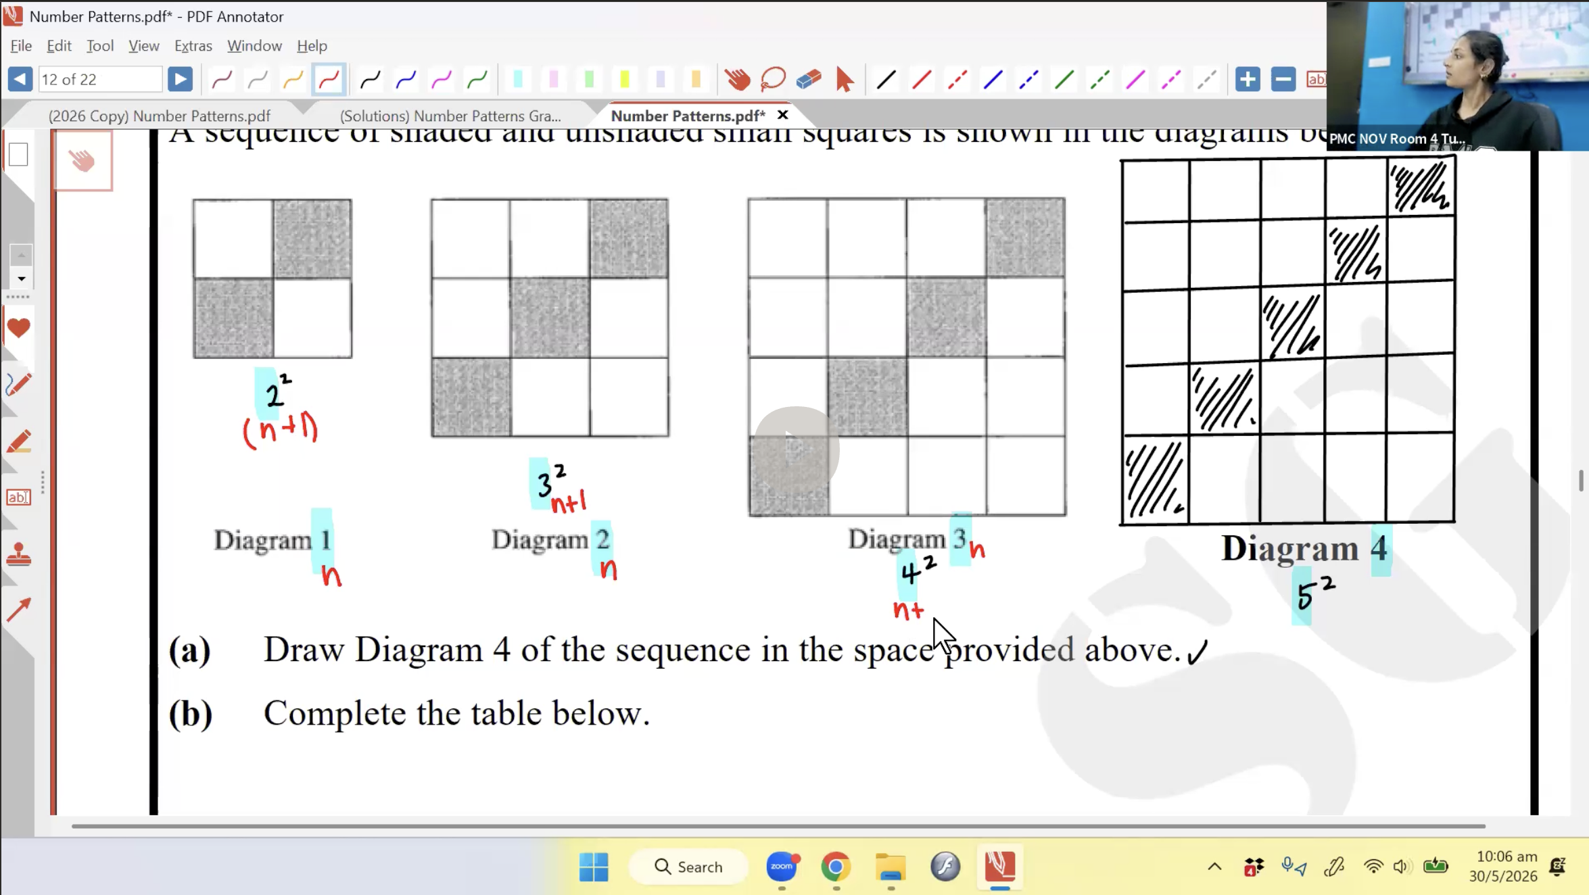
Task: Pick the solid magenta line tool
Action: coord(1135,80)
